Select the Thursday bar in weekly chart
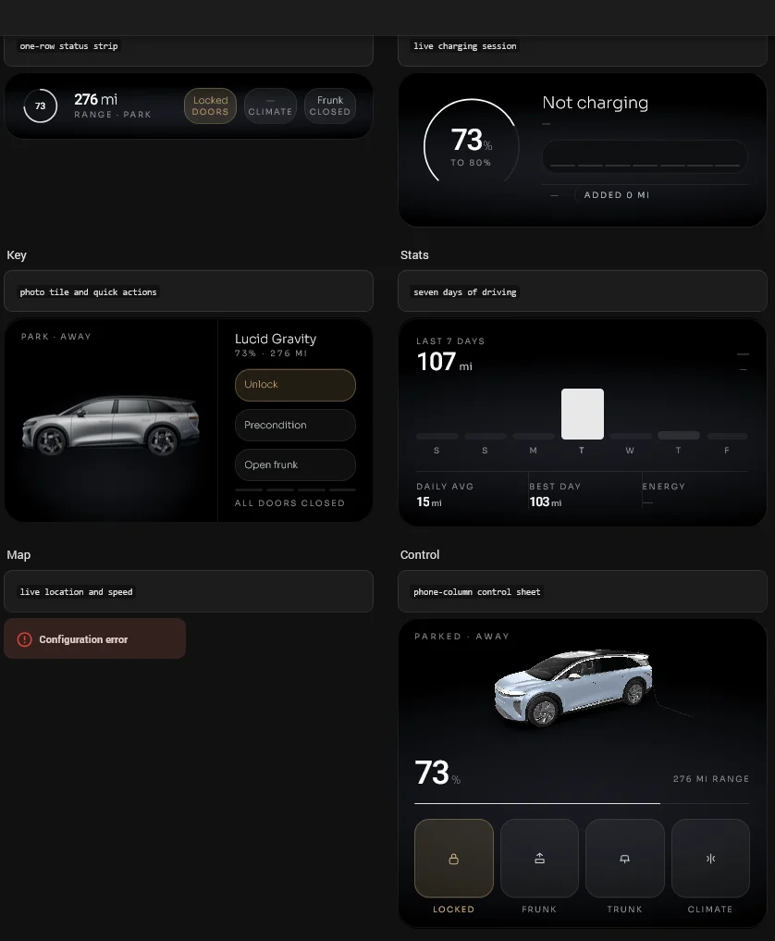775x941 pixels. click(x=679, y=435)
